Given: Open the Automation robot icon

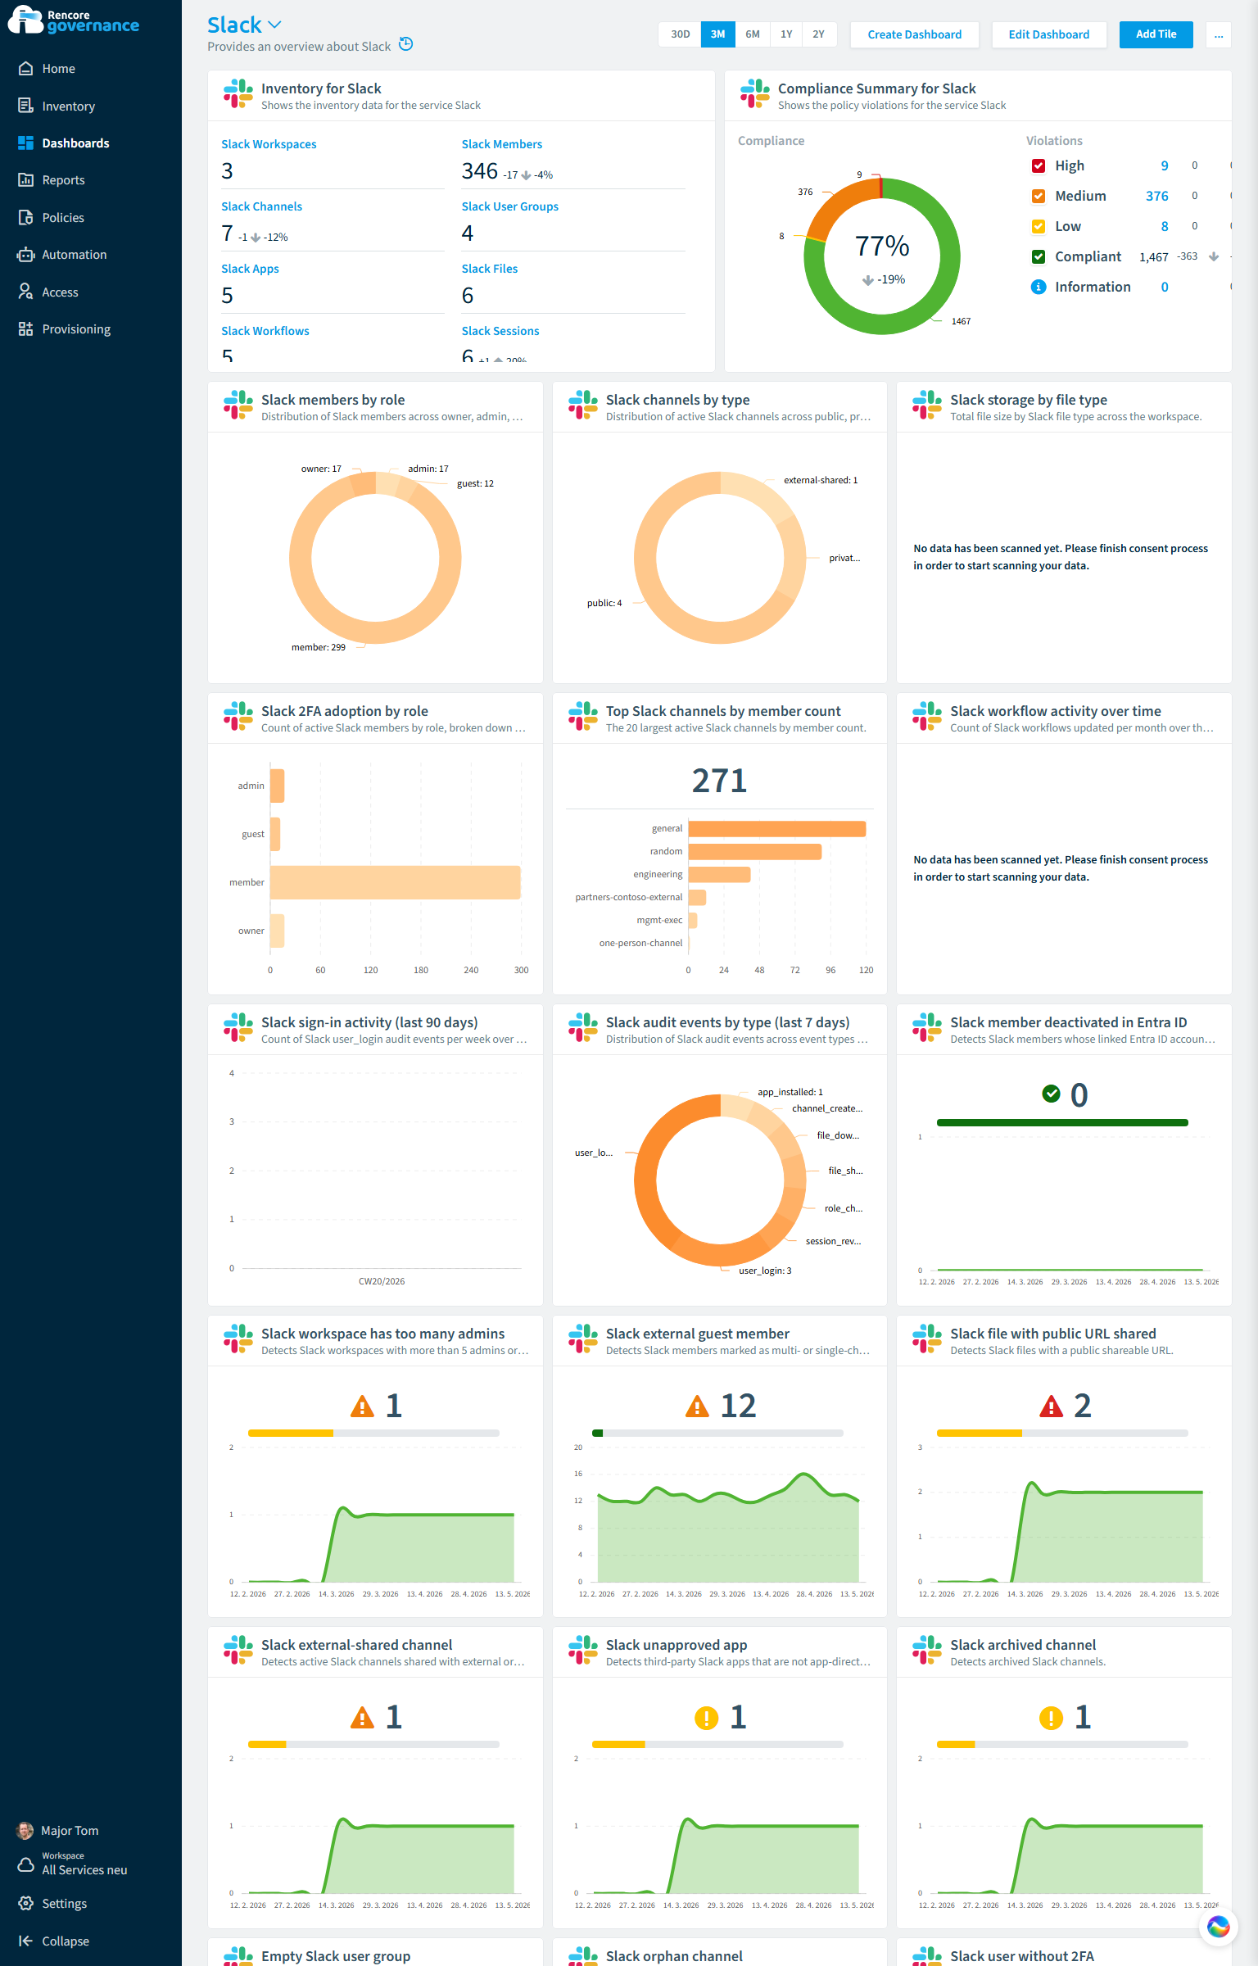Looking at the screenshot, I should (25, 254).
